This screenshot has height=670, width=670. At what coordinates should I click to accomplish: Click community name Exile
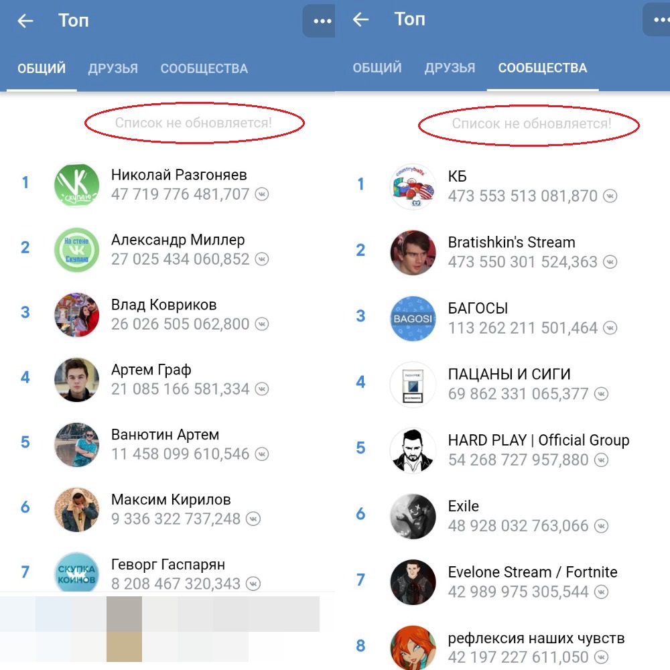click(463, 506)
